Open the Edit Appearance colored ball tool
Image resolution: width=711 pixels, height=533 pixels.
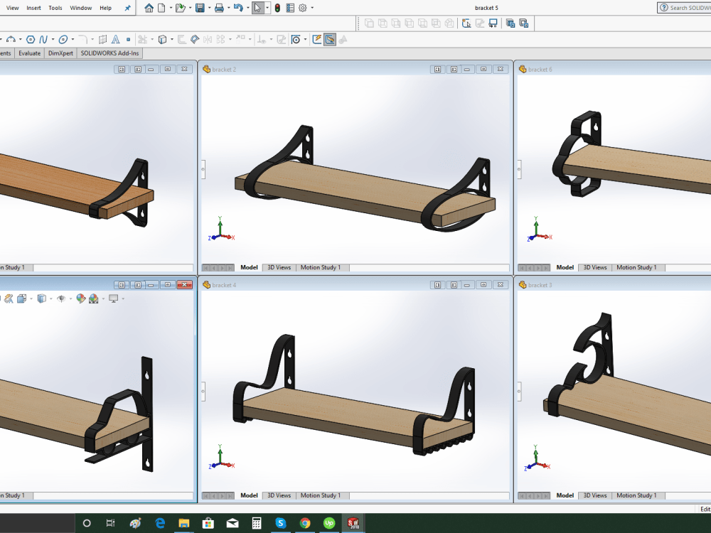(80, 298)
